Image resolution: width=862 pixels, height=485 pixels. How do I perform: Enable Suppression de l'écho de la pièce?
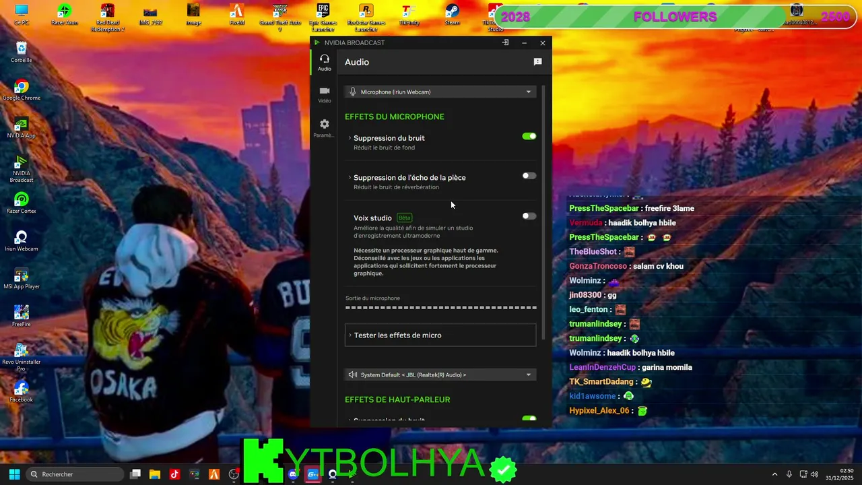(529, 176)
